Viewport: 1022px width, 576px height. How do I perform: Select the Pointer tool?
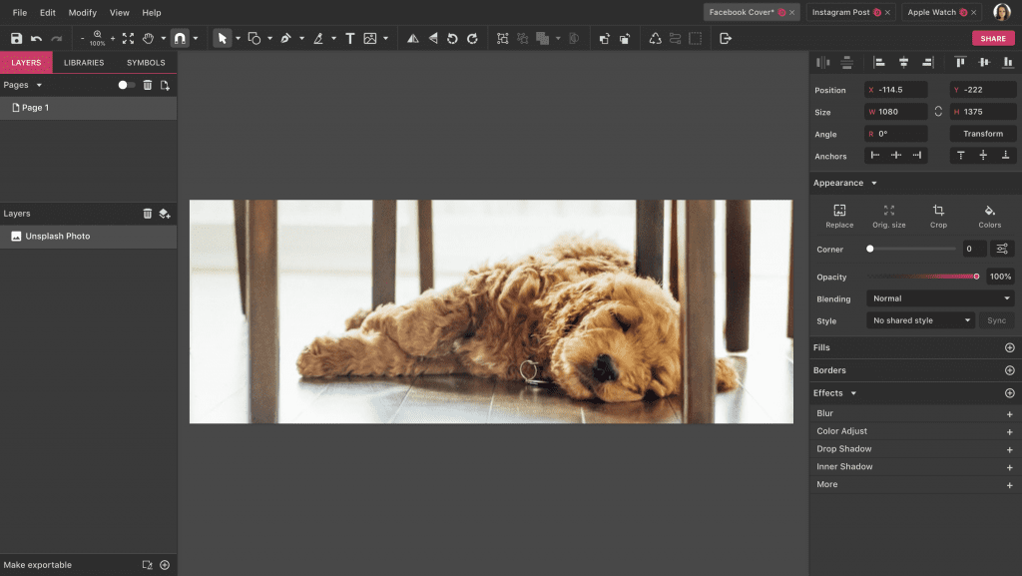(224, 38)
